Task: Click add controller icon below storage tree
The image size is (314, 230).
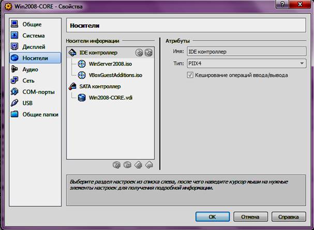Action: click(138, 165)
